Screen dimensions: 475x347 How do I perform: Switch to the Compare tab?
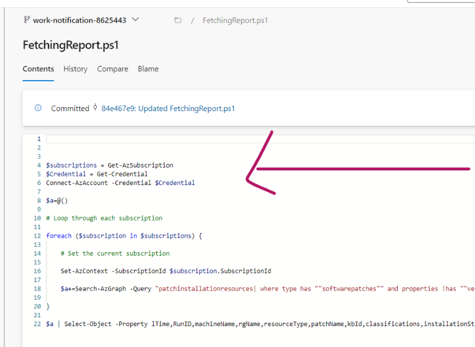pos(113,69)
